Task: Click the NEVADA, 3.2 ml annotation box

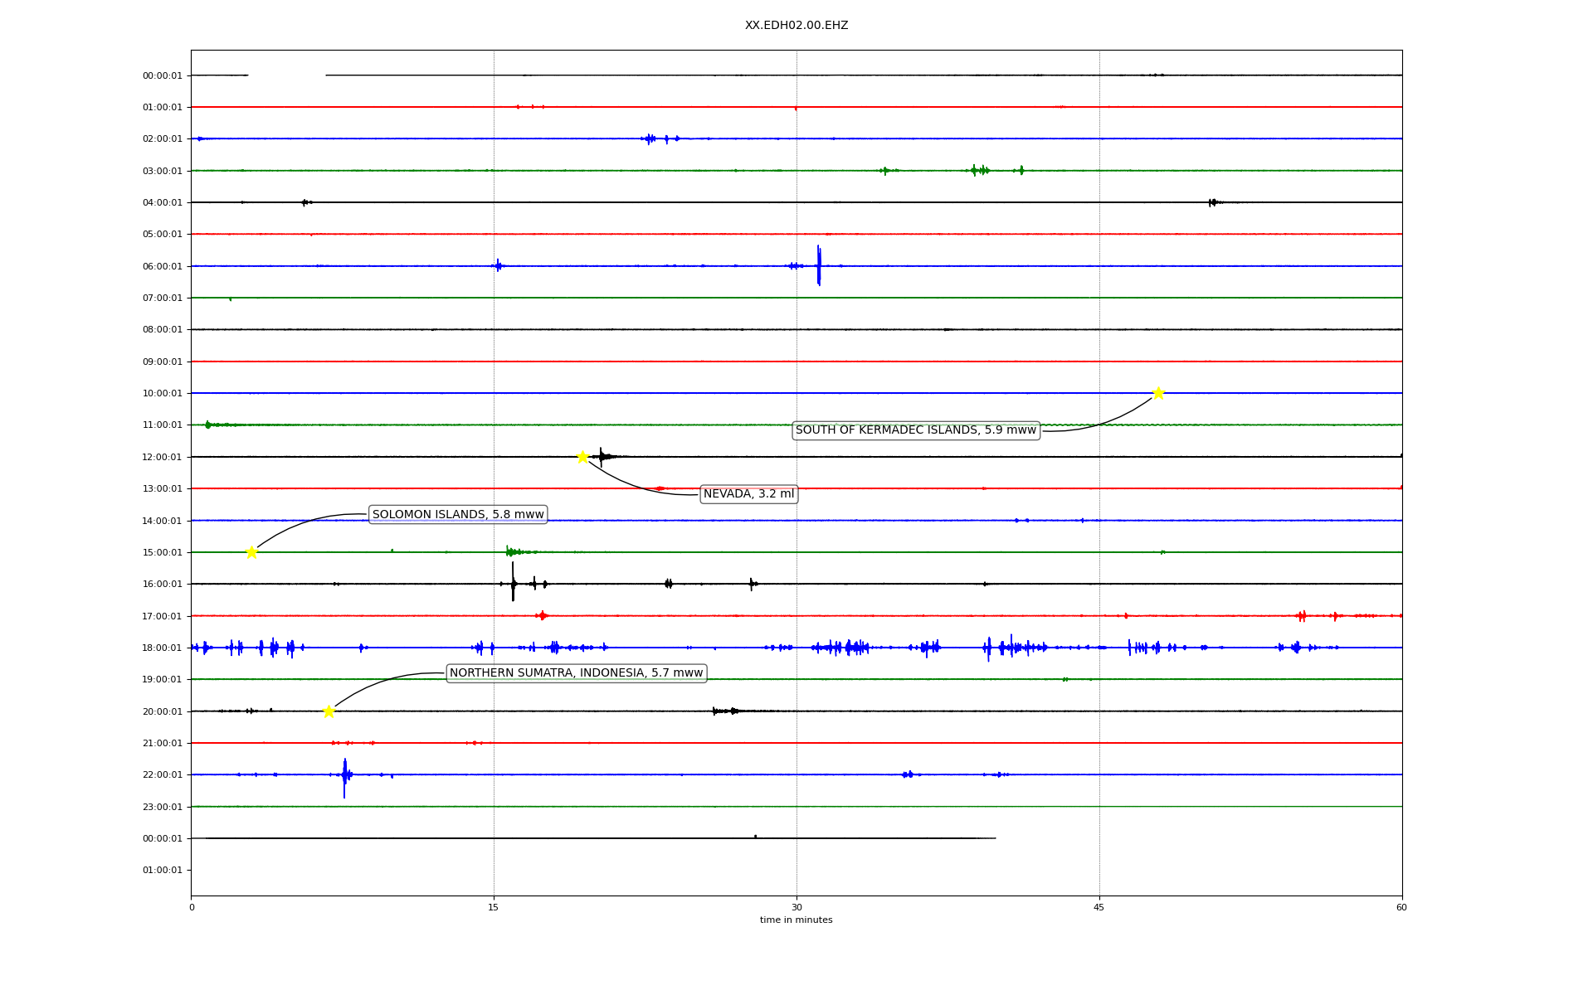Action: click(748, 494)
